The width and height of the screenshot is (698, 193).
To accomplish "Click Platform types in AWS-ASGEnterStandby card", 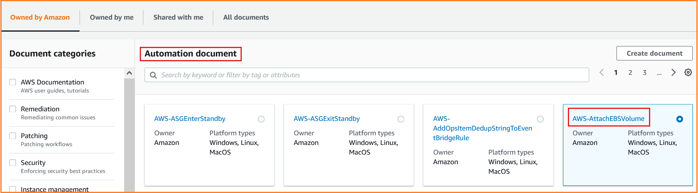I will (232, 133).
